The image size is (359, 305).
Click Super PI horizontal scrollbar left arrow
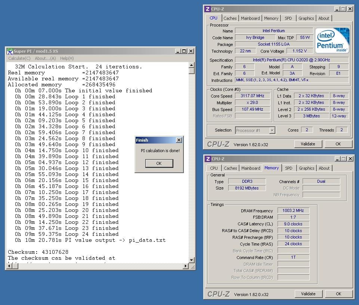point(9,266)
